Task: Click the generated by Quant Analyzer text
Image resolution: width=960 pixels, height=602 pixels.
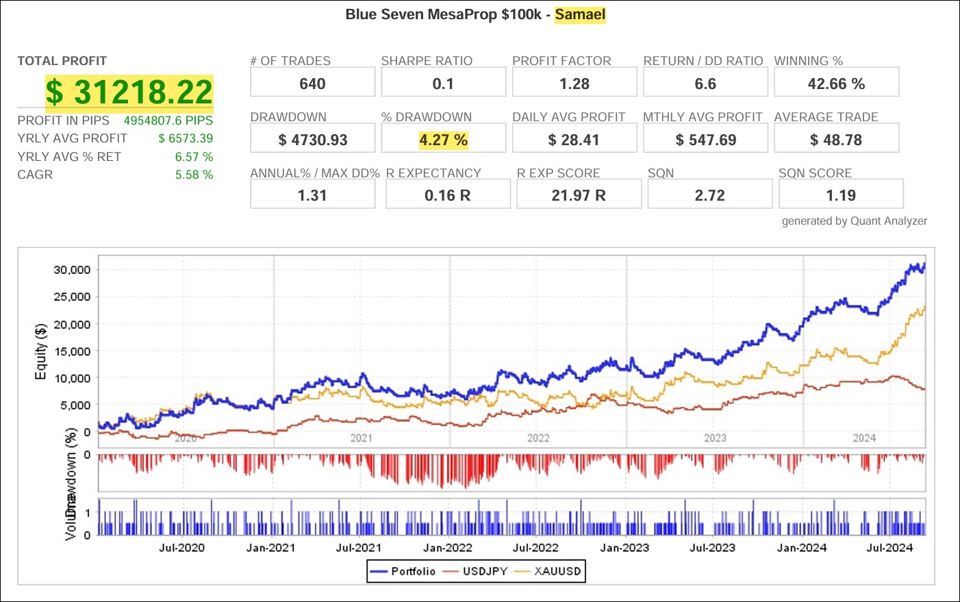Action: tap(855, 221)
